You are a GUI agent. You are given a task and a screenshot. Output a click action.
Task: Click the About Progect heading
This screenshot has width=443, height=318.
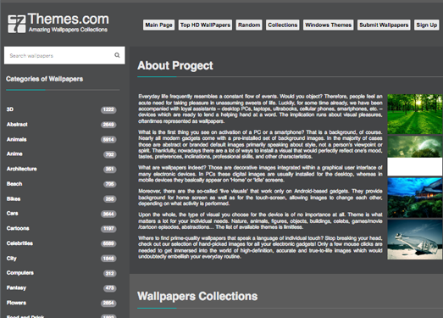point(175,65)
